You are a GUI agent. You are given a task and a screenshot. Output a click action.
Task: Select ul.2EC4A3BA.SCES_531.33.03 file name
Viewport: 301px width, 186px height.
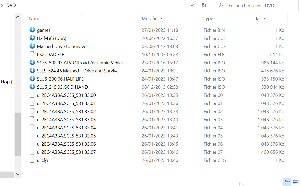point(67,120)
